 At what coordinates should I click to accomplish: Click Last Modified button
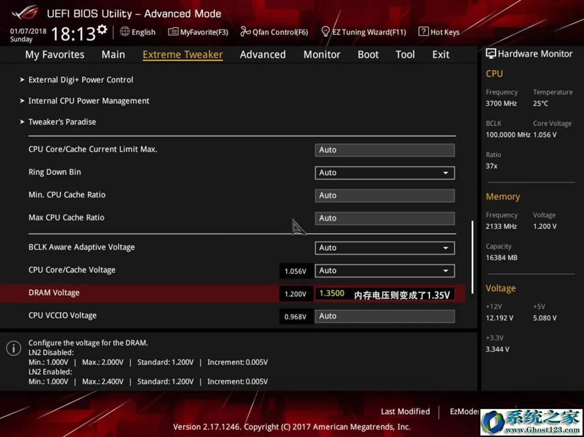click(x=405, y=411)
